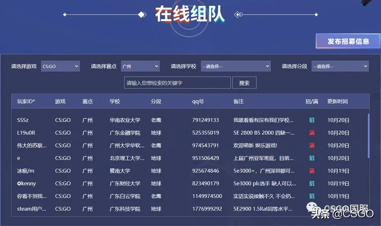Select 玩家ID* column header
The height and width of the screenshot is (226, 381).
tap(26, 102)
